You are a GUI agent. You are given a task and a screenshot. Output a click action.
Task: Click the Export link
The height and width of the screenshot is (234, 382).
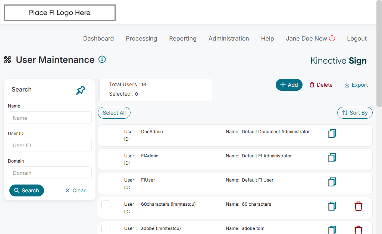point(356,85)
